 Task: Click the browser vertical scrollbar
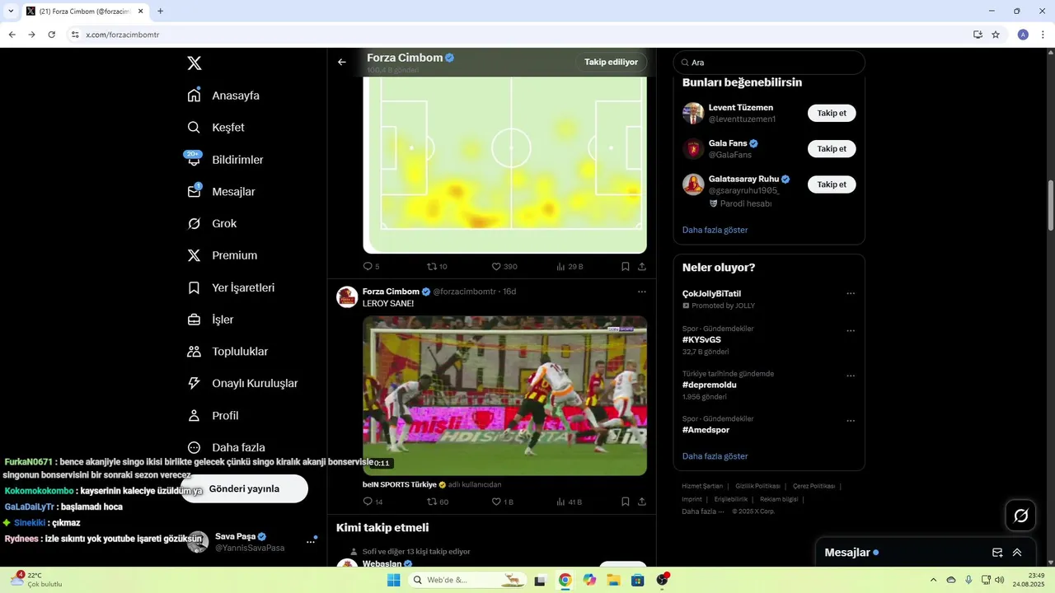tap(1050, 204)
